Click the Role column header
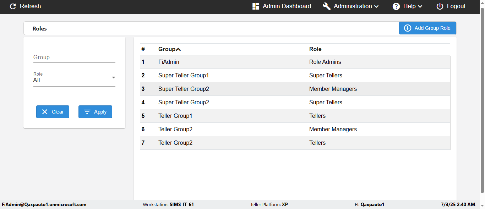The width and height of the screenshot is (485, 209). (x=315, y=49)
